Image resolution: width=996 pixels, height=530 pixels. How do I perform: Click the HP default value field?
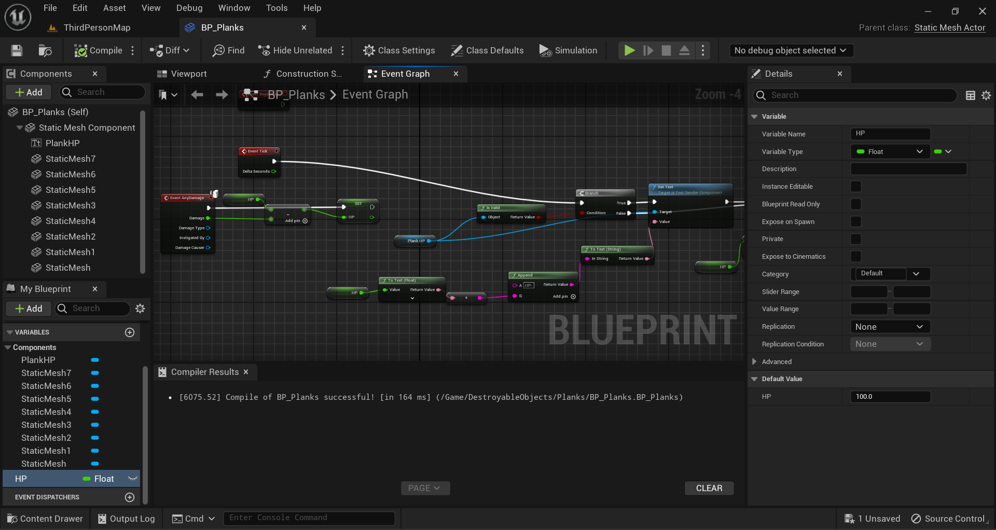[x=890, y=397]
